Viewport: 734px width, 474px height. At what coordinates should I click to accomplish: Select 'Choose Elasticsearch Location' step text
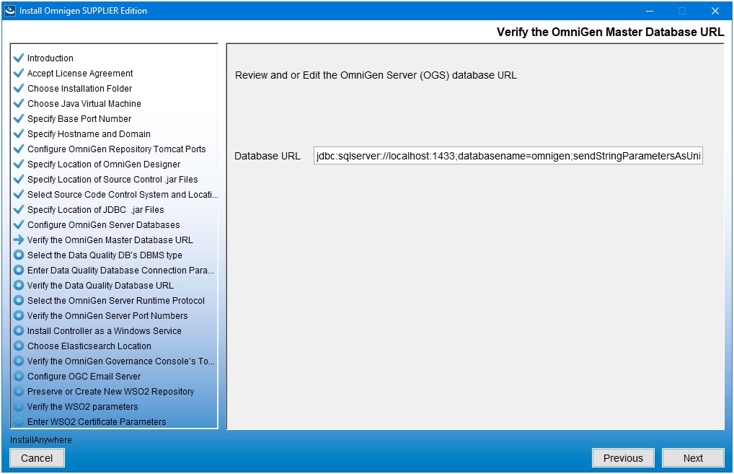pos(89,346)
